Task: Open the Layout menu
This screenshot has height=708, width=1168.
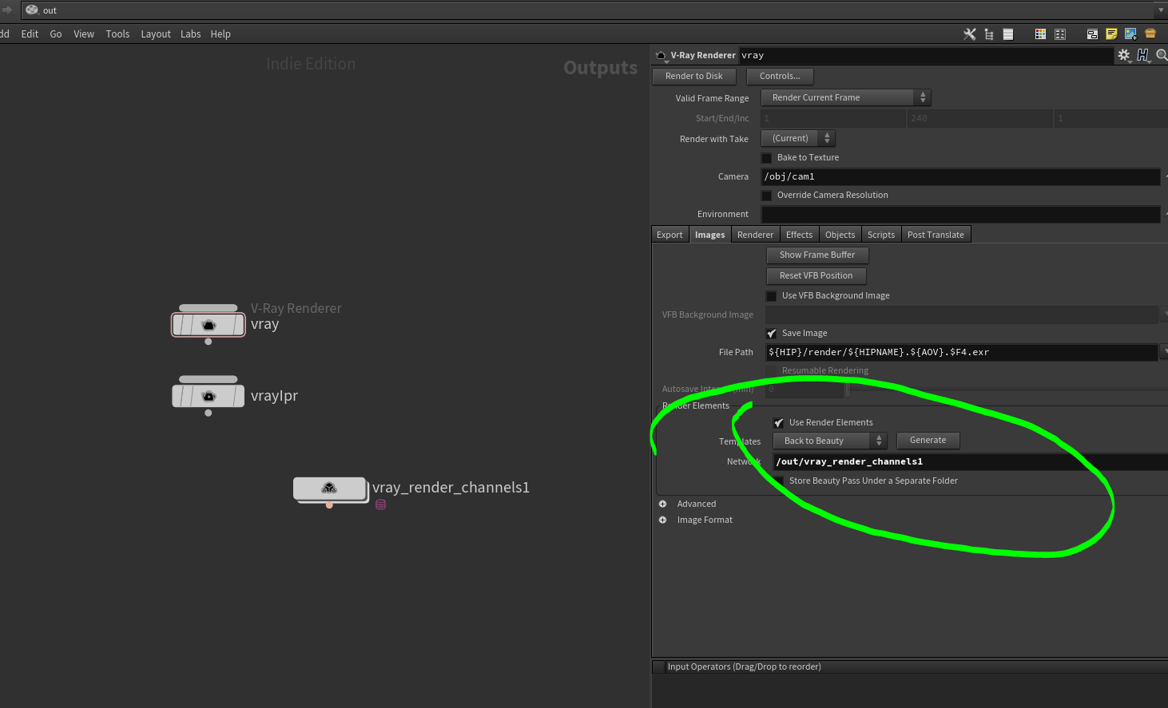Action: point(156,34)
